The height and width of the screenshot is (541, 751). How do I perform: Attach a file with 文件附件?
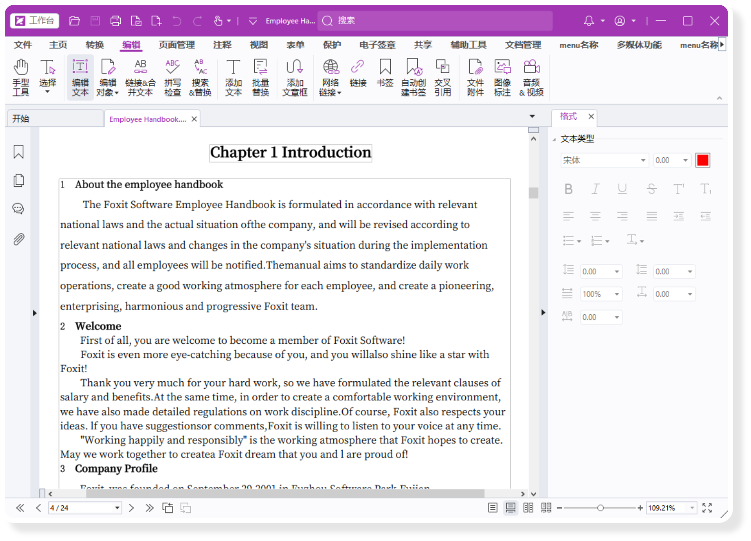pyautogui.click(x=475, y=78)
